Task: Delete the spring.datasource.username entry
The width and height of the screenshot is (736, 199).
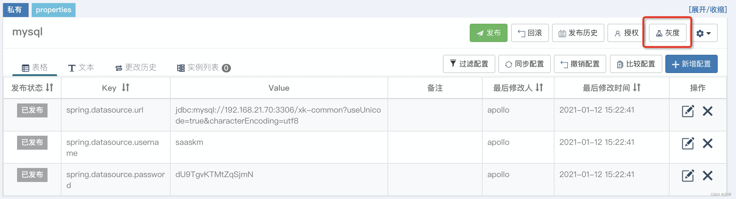Action: pos(707,143)
